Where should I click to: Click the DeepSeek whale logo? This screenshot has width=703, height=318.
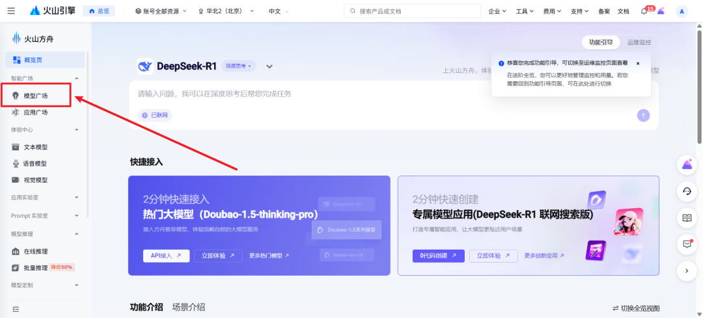(x=145, y=66)
